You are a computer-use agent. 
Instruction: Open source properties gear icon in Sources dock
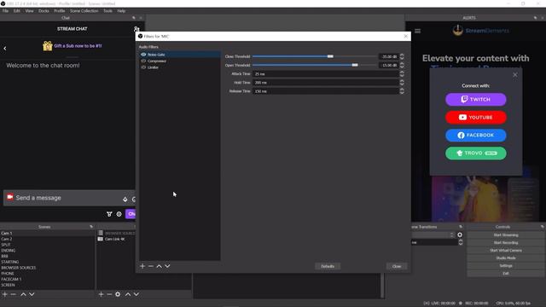pyautogui.click(x=118, y=294)
